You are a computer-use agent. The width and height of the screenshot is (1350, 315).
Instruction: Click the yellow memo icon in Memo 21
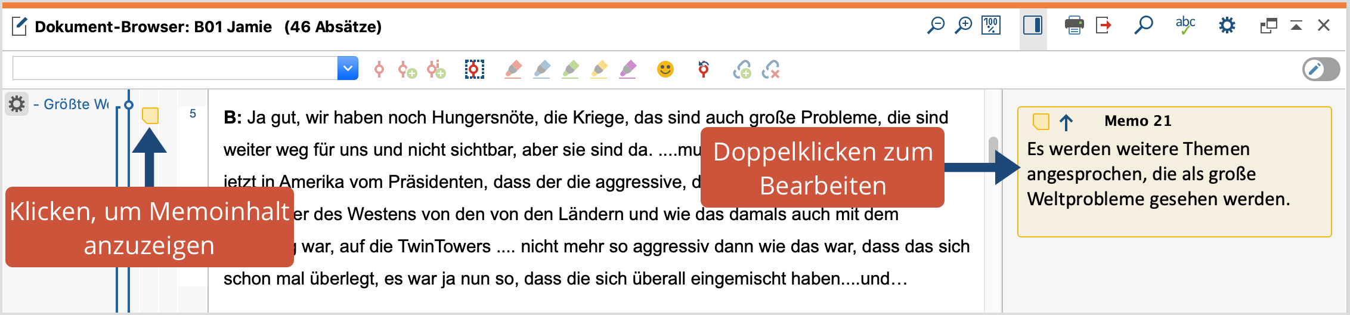tap(1041, 122)
